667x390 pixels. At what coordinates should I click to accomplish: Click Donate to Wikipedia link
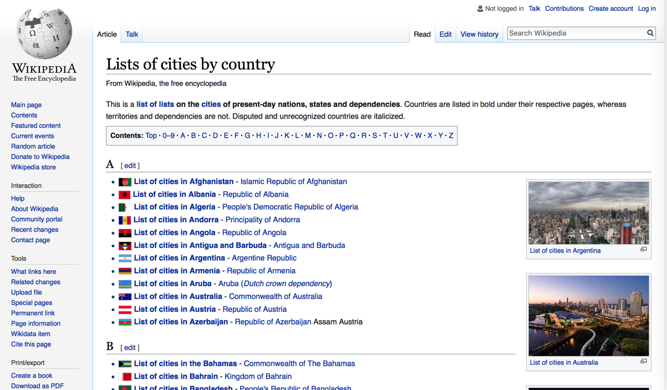(x=40, y=157)
